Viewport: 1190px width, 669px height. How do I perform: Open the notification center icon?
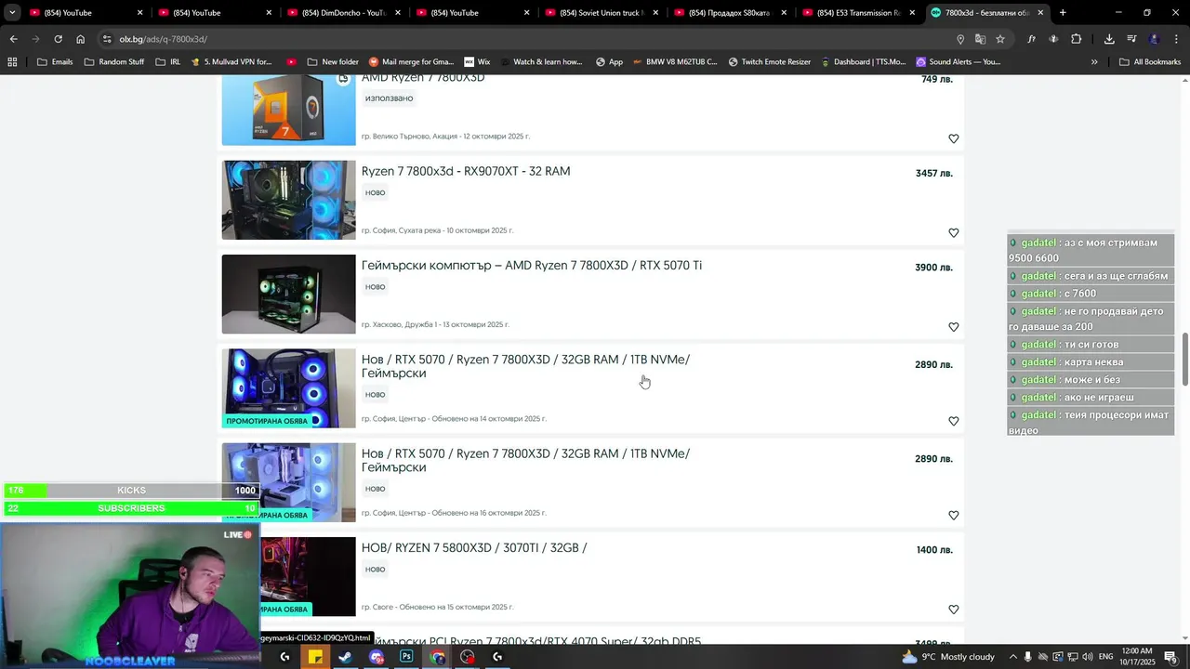[x=1170, y=657]
